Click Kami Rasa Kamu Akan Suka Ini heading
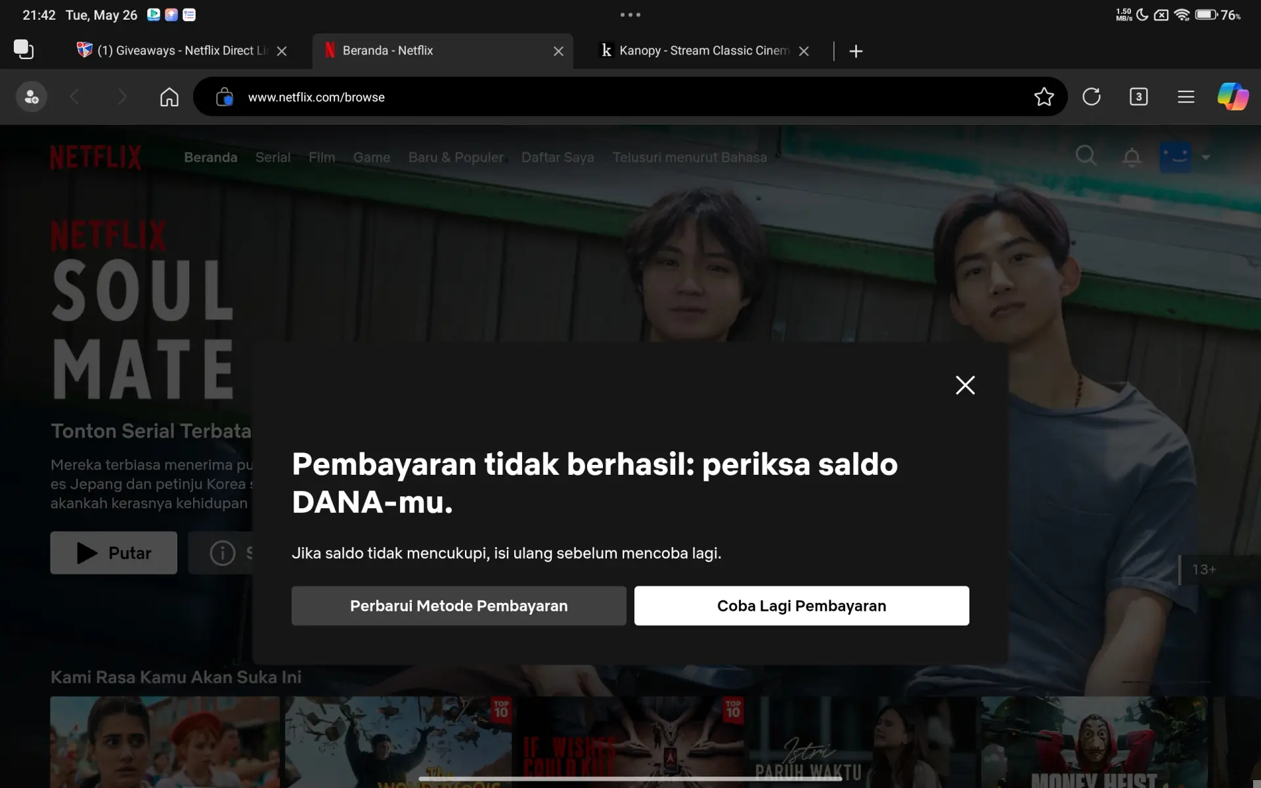1261x788 pixels. tap(176, 677)
